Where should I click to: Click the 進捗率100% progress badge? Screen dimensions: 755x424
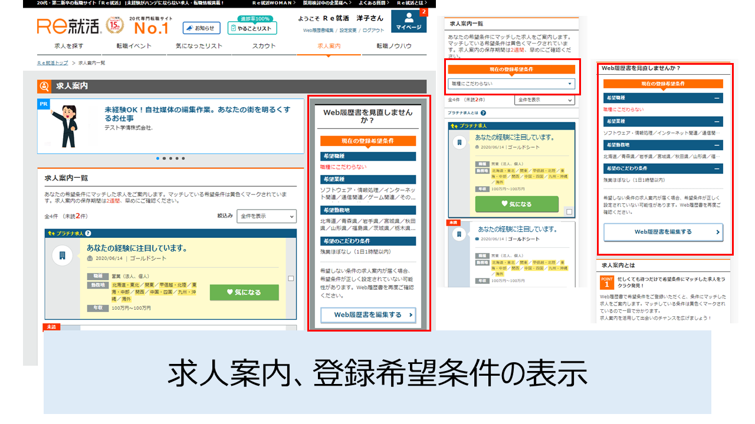click(254, 19)
